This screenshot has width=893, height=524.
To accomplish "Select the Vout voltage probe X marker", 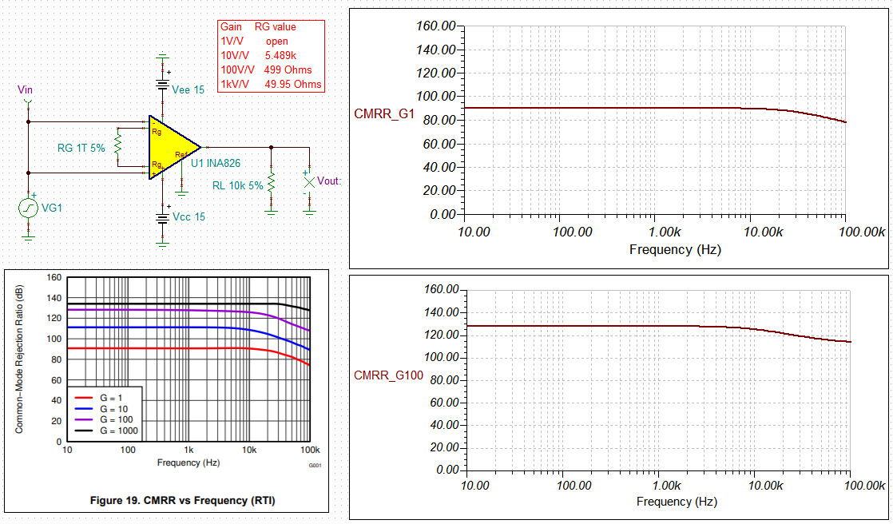I will (x=309, y=182).
